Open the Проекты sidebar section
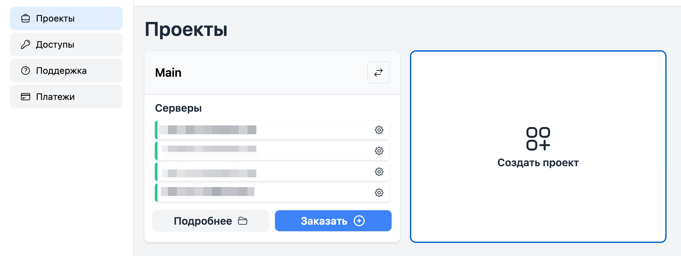Screen dimensions: 681x256 [x=66, y=18]
